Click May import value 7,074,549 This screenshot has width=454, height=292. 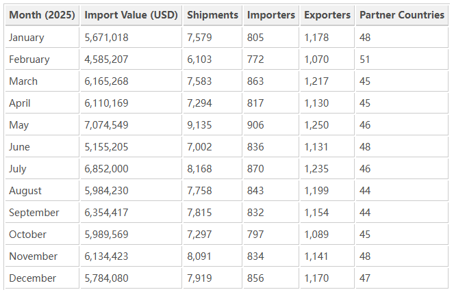(106, 125)
